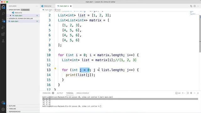This screenshot has width=201, height=113.
Task: Click the editor vertical scrollbar
Action: (200, 33)
